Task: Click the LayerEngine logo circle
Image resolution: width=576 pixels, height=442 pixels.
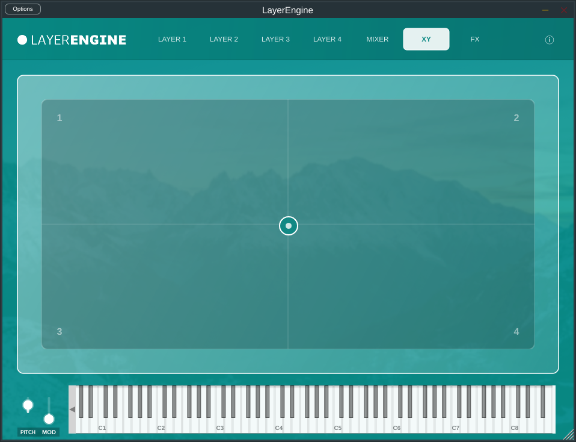Action: tap(22, 40)
